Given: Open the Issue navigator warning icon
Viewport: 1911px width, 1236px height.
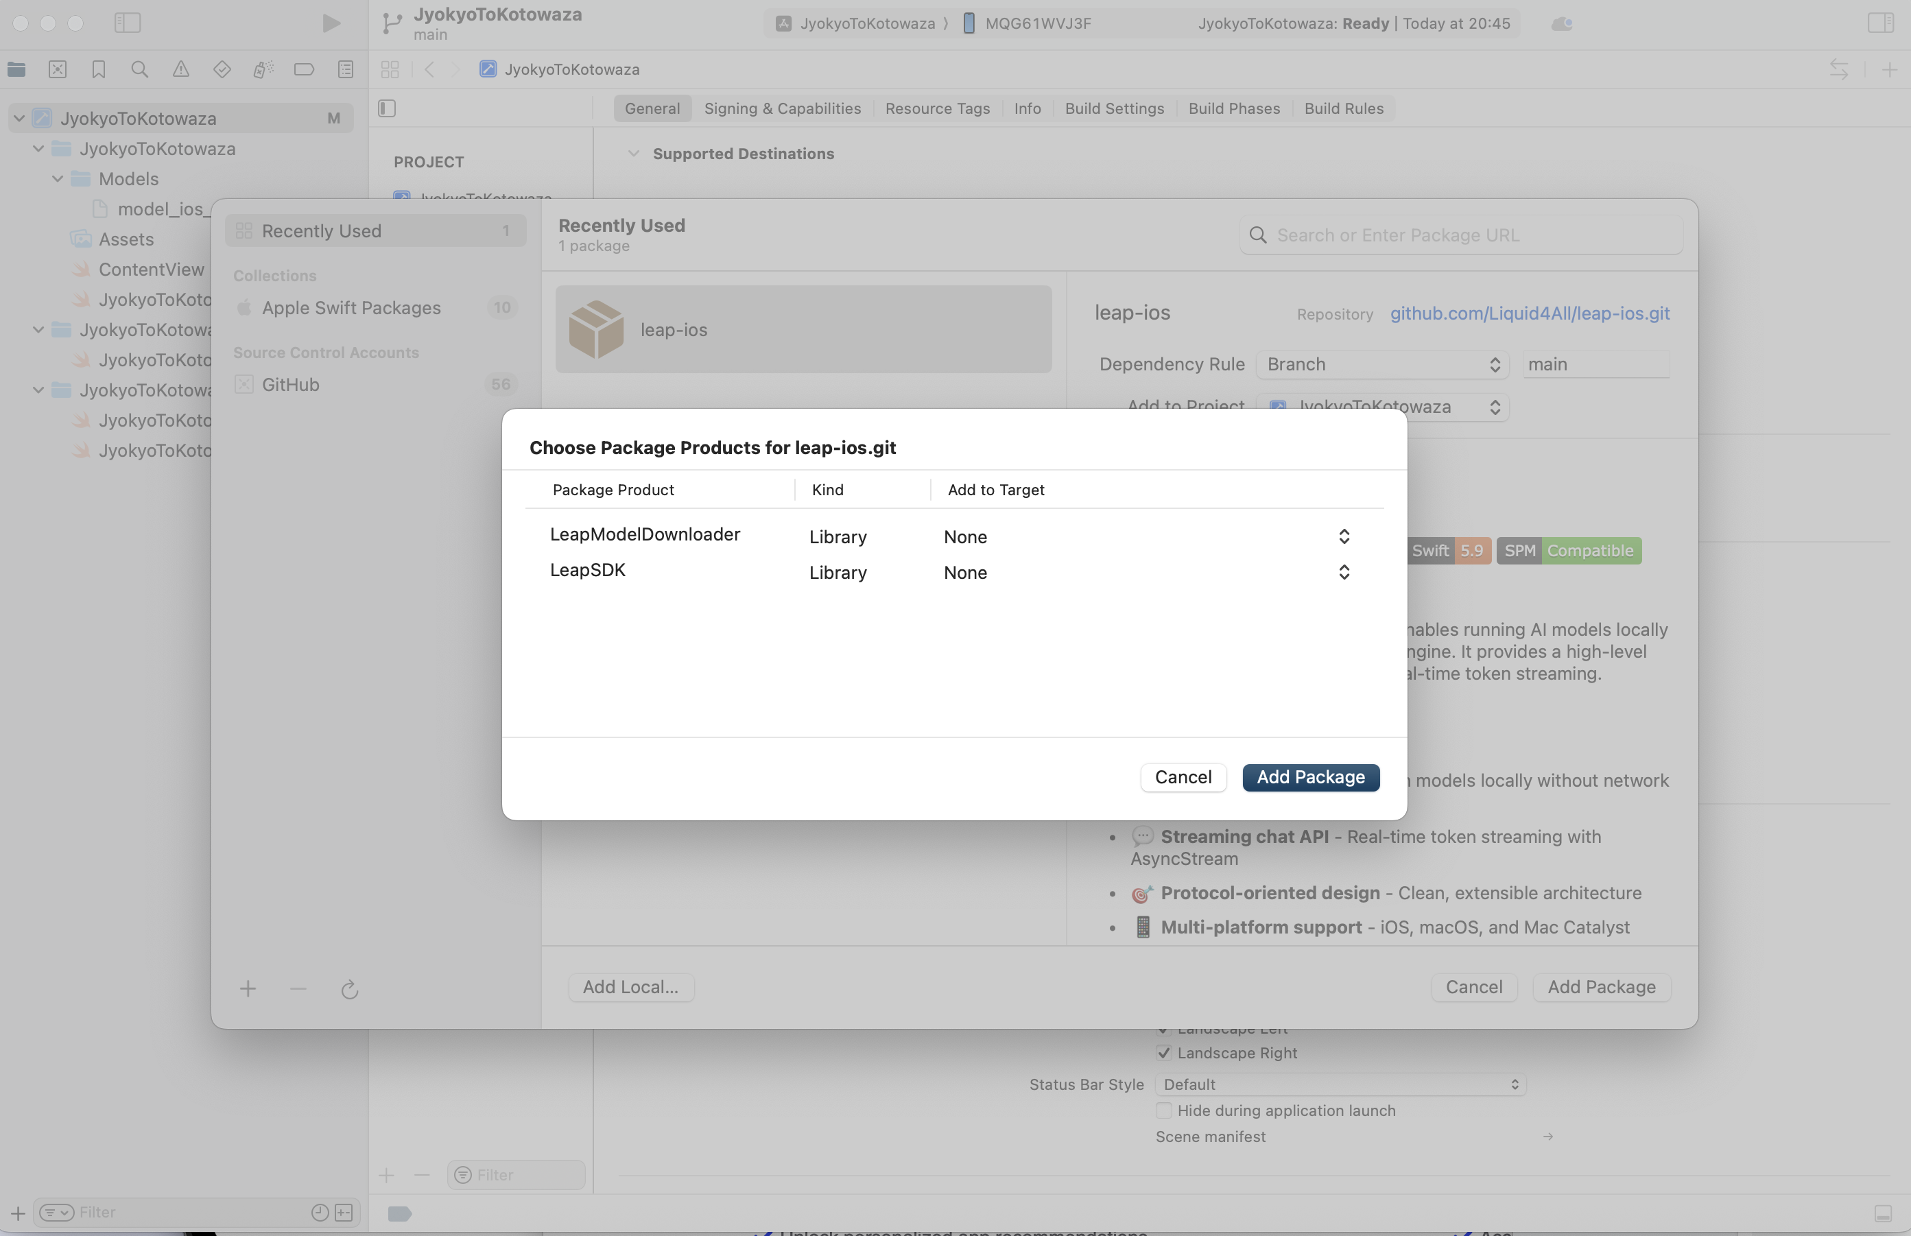Looking at the screenshot, I should coord(180,70).
